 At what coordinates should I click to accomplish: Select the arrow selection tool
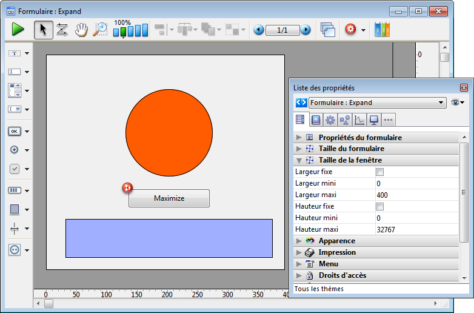point(42,30)
